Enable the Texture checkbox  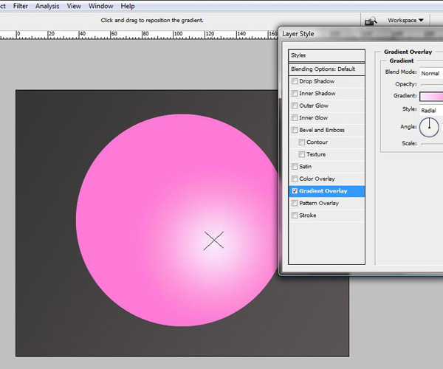pyautogui.click(x=302, y=154)
